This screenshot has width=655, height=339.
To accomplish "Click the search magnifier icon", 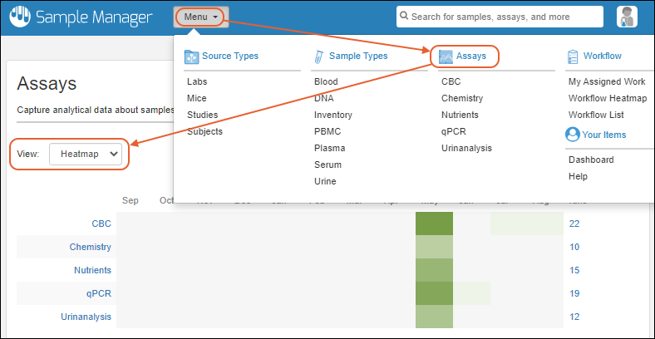I will (402, 17).
